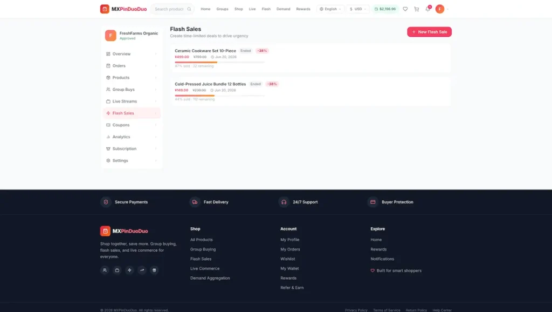The image size is (552, 312).
Task: Open the USD currency dropdown
Action: 358,9
